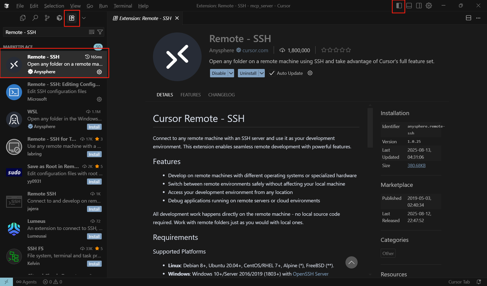
Task: Open the cube-shaped sidebar view icon
Action: click(x=59, y=18)
